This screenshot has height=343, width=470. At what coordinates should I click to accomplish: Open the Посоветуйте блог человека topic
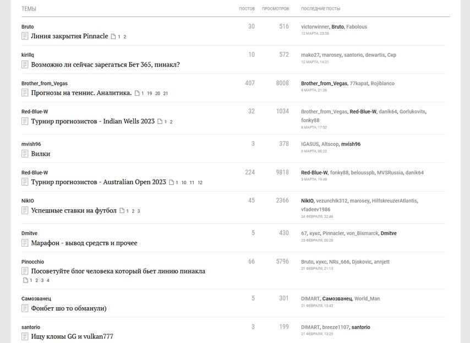click(118, 271)
